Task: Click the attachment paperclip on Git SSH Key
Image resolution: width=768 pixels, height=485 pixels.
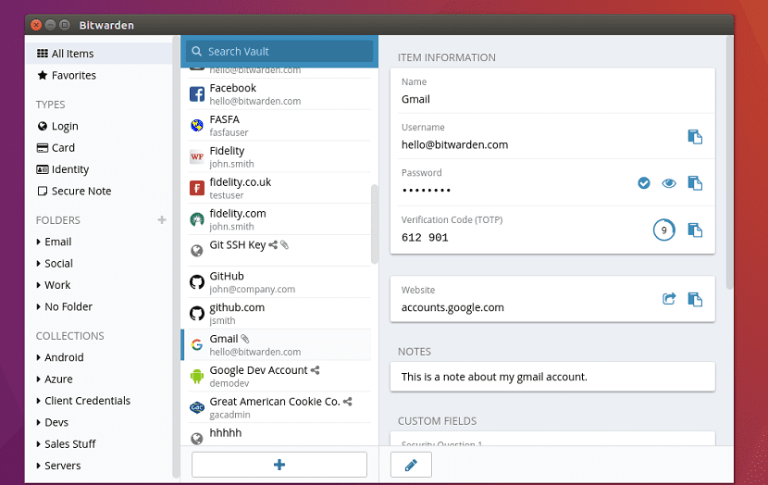Action: click(x=285, y=244)
